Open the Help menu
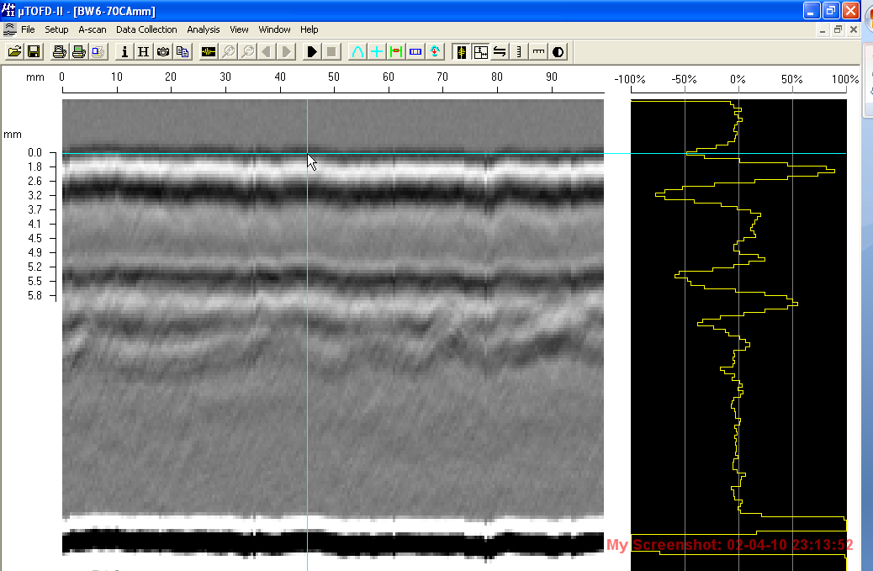Screen dimensions: 873x571 pyautogui.click(x=309, y=29)
